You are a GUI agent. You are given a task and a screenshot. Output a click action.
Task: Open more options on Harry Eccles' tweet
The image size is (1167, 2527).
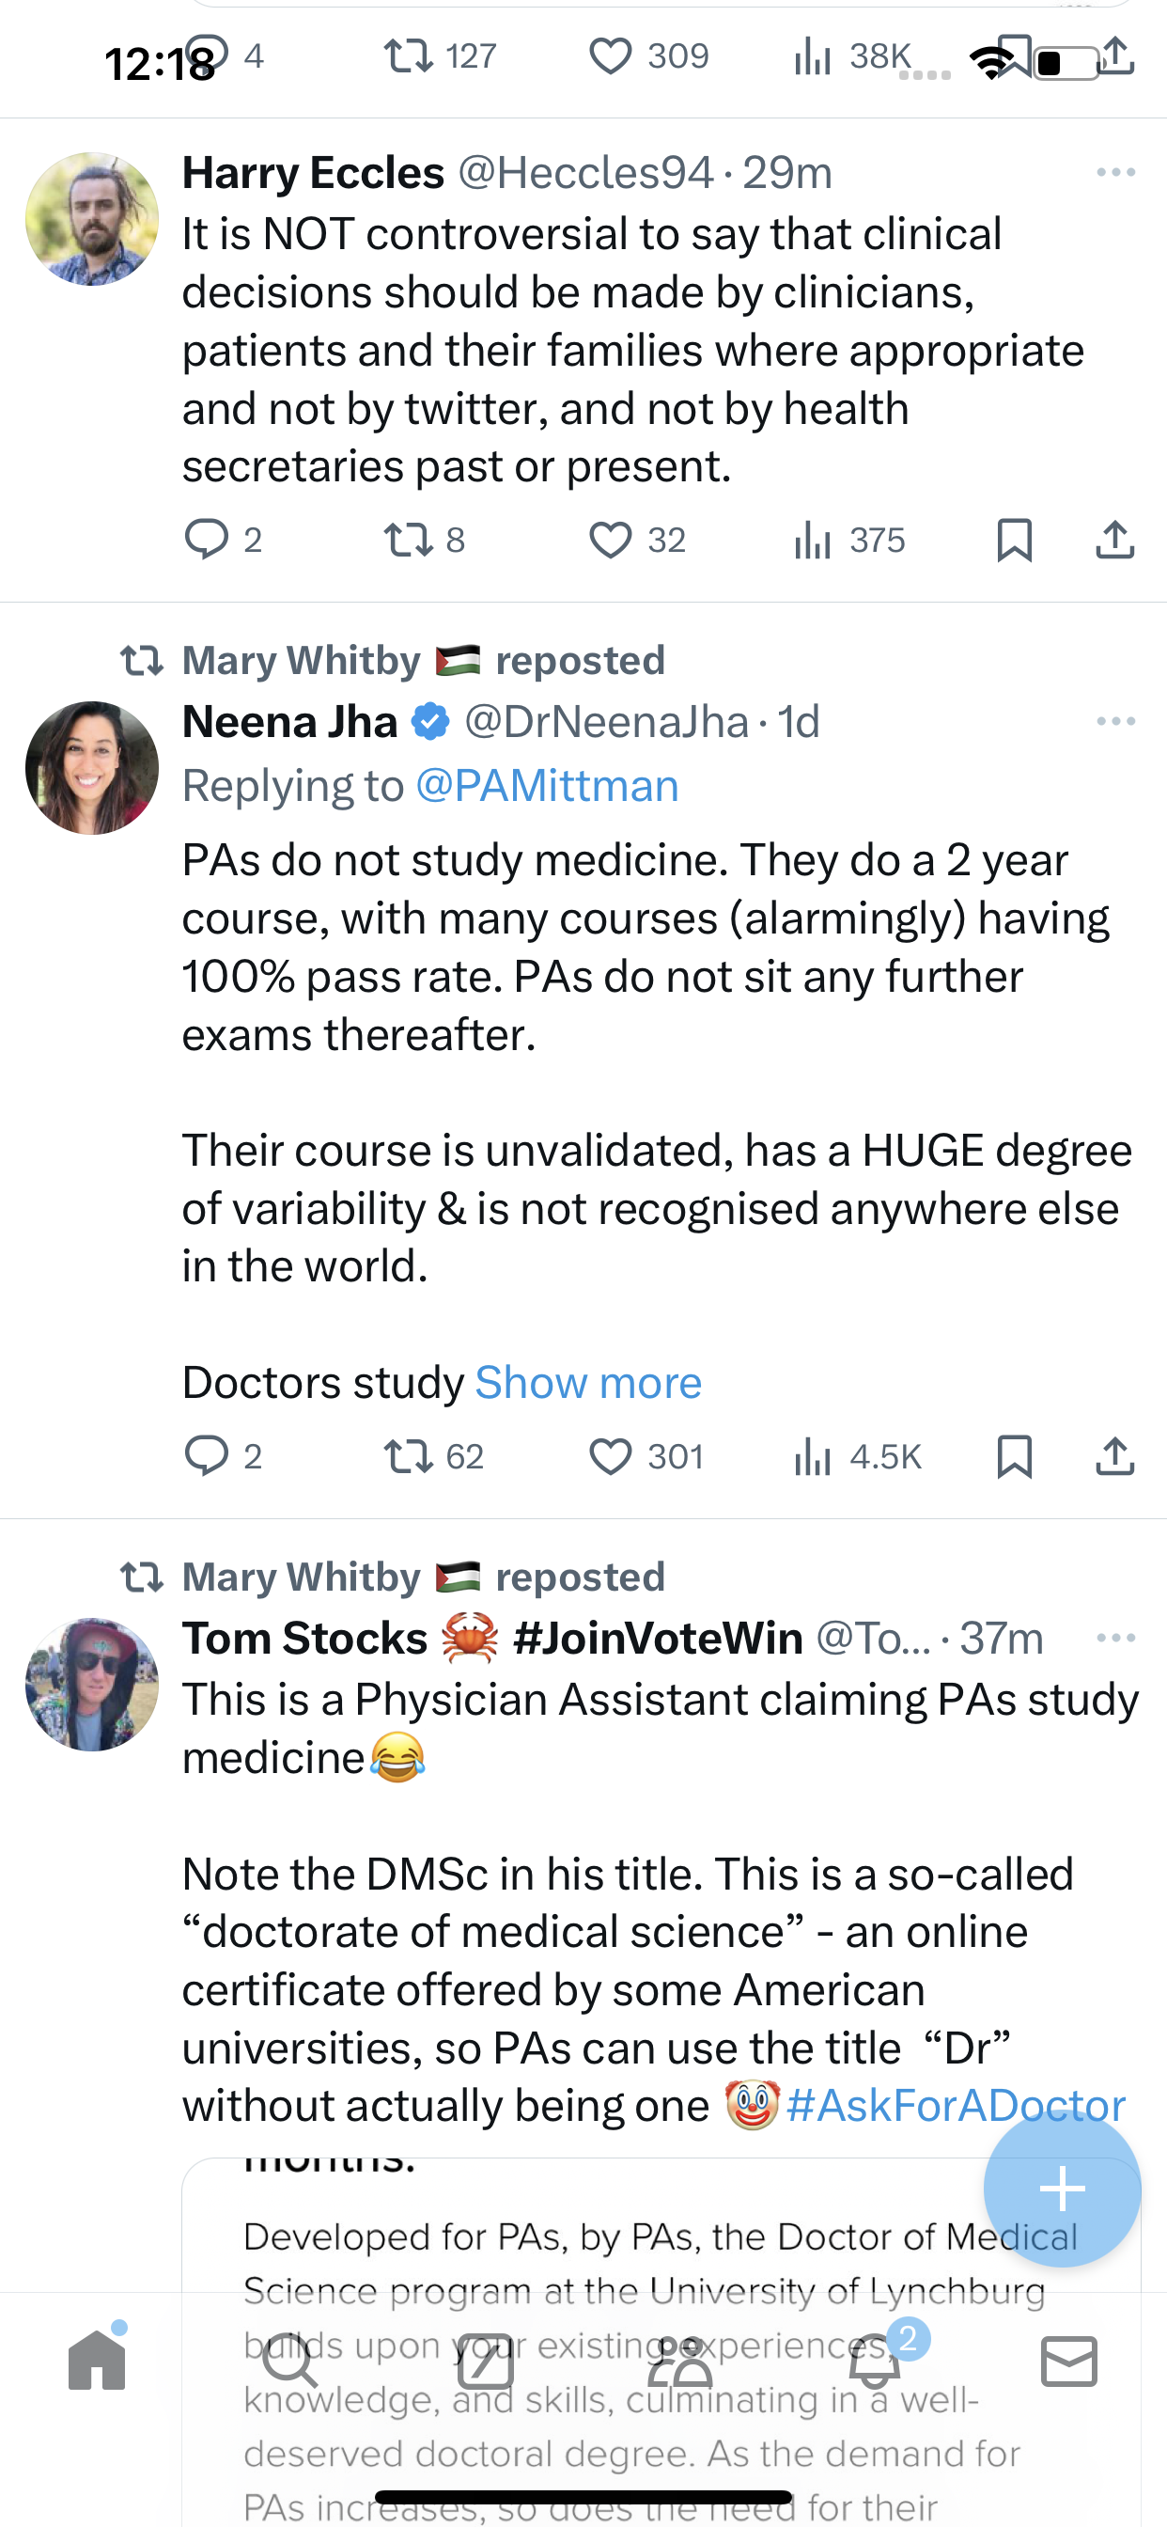1116,173
